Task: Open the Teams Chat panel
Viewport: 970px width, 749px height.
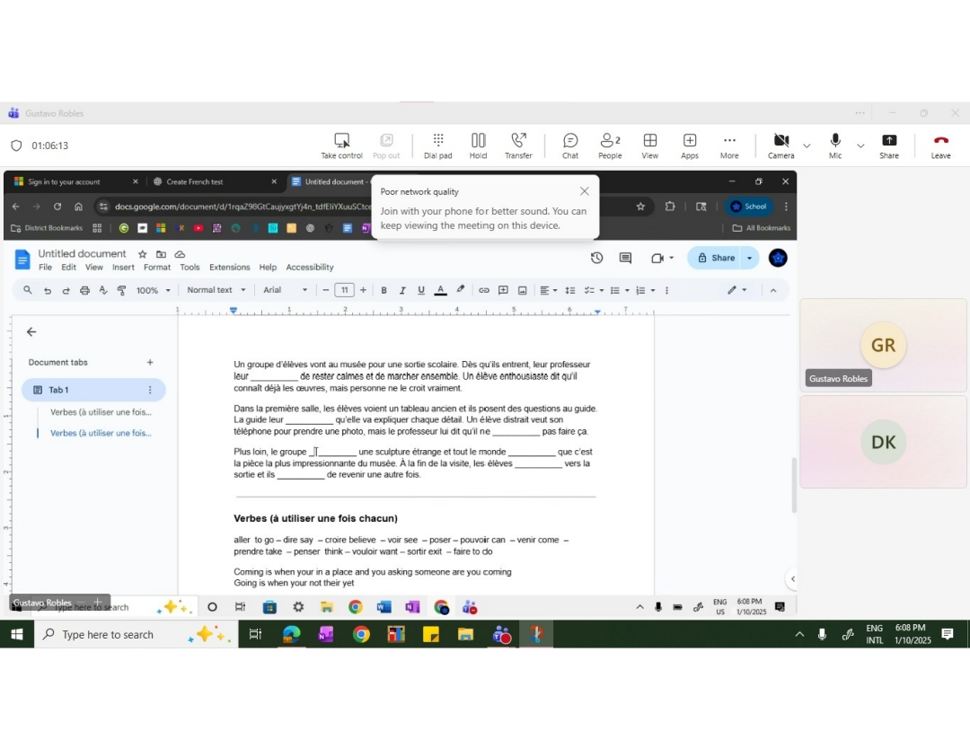Action: pyautogui.click(x=570, y=146)
